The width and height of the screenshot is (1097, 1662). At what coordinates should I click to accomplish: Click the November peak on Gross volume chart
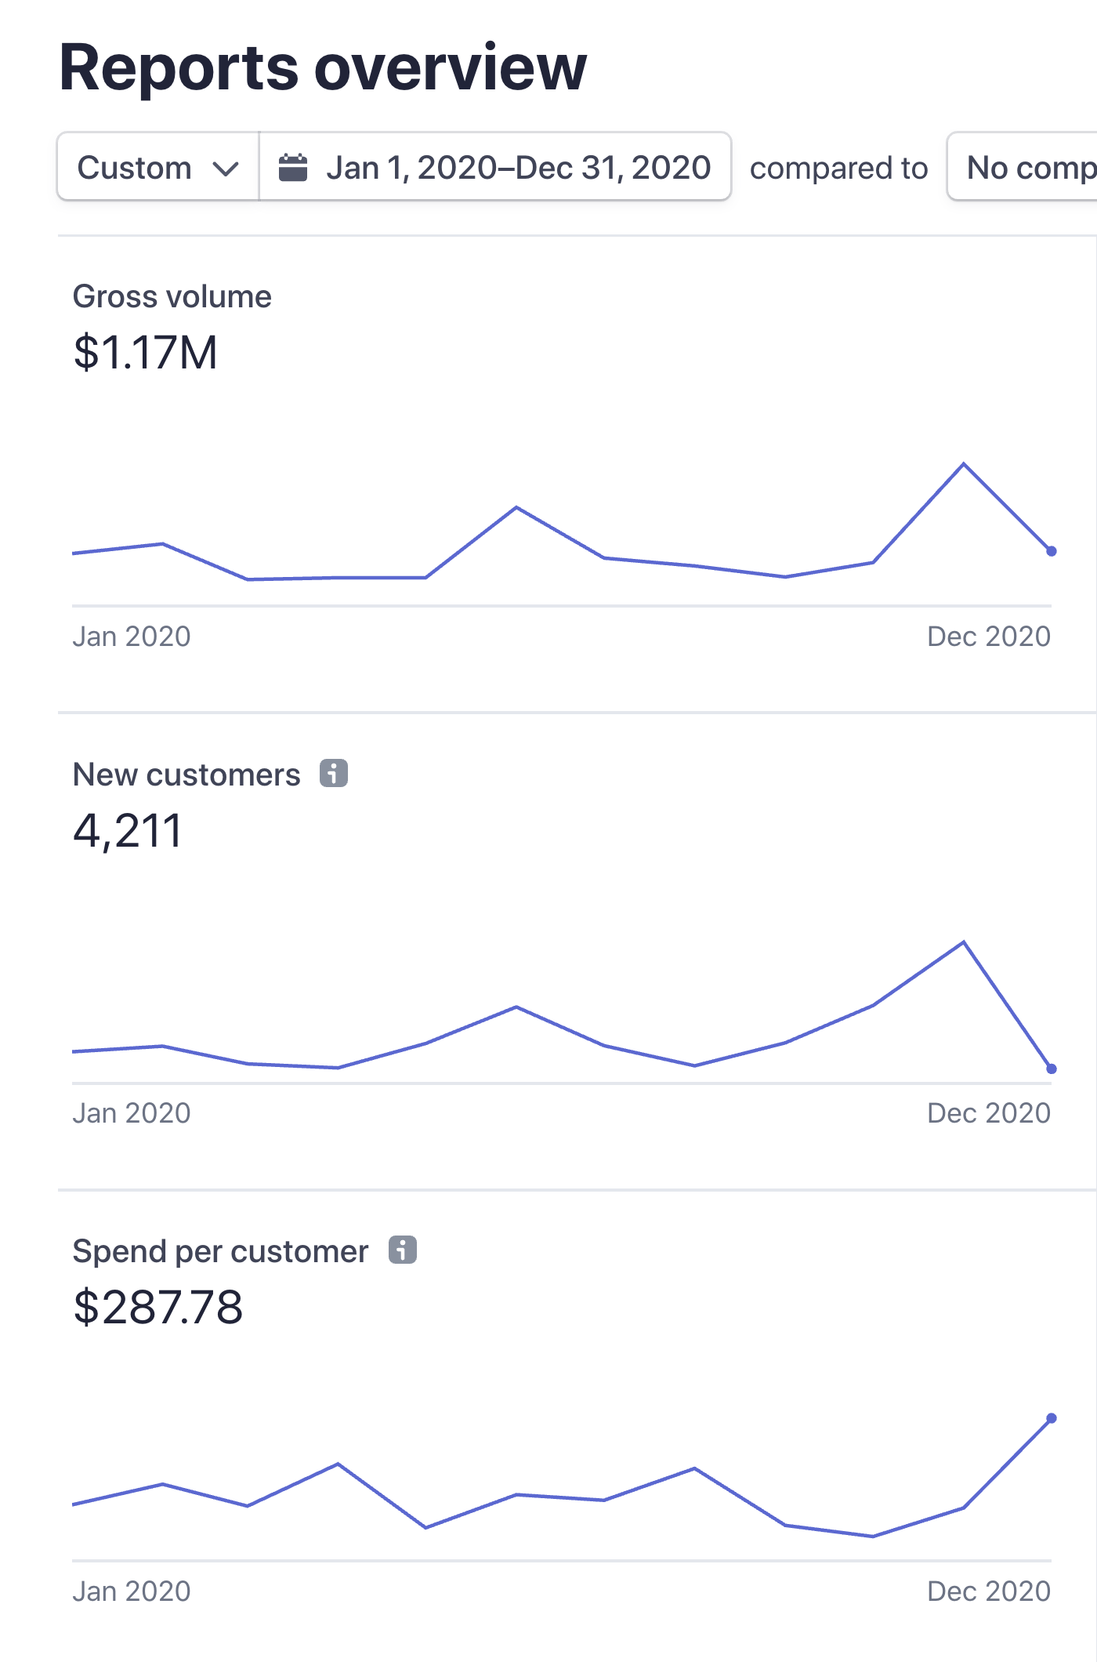964,464
